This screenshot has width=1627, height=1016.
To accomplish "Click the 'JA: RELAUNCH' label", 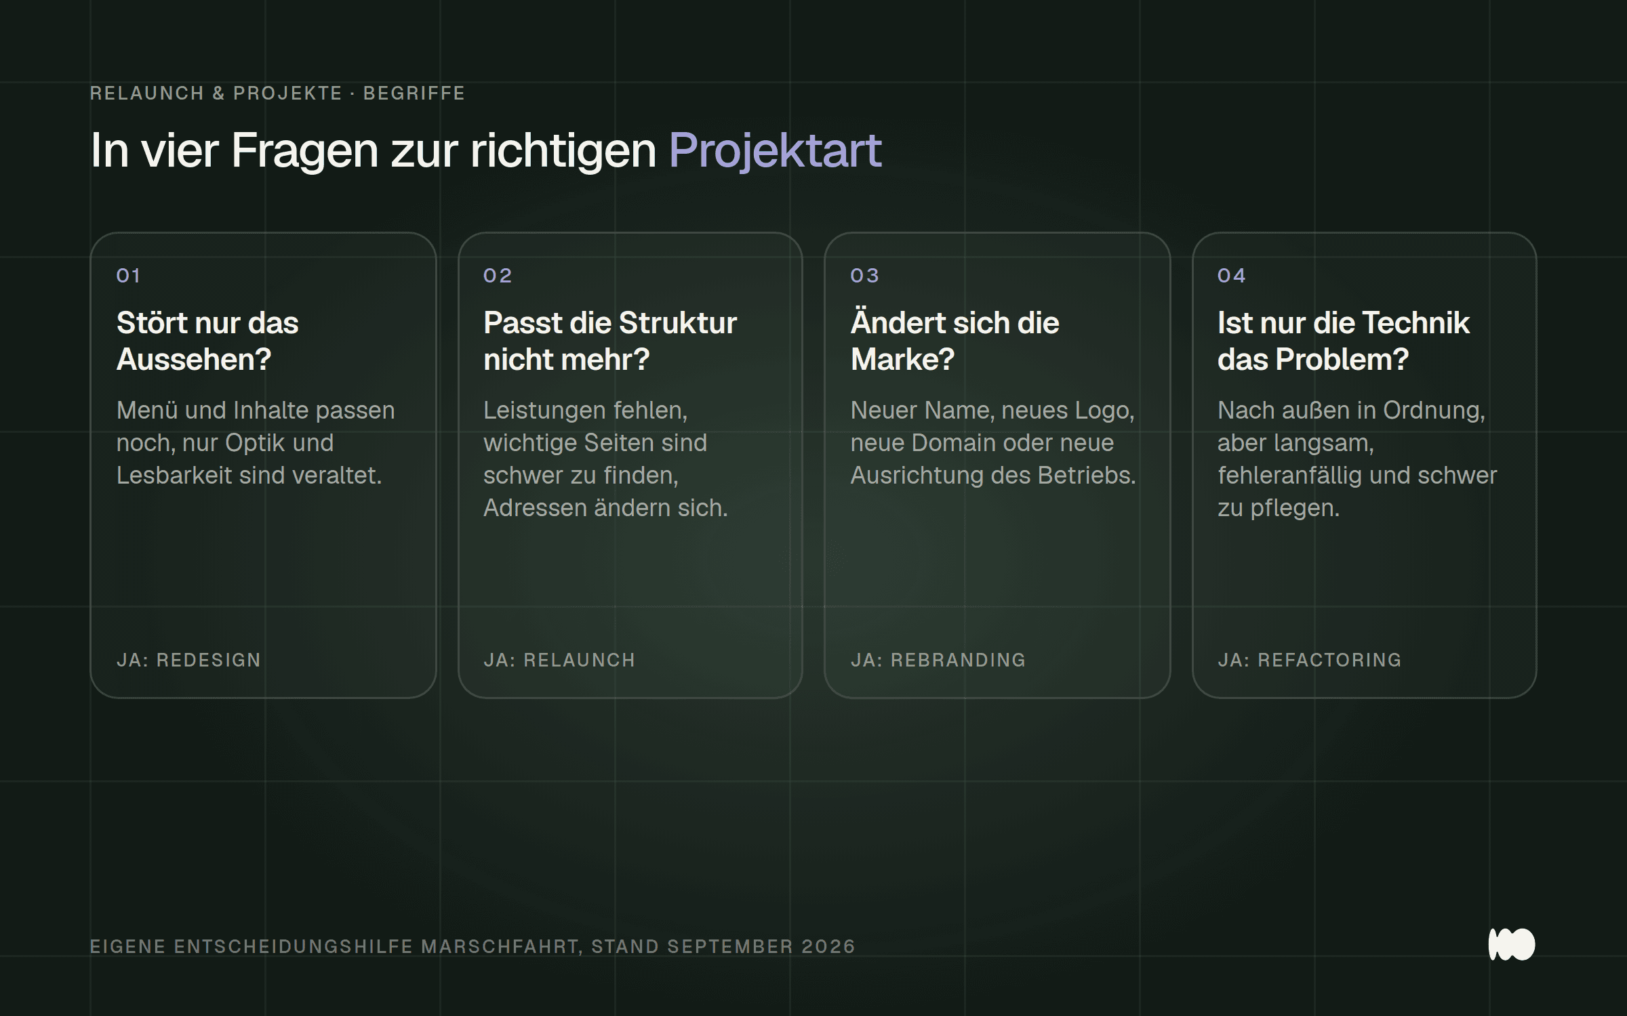I will tap(559, 660).
